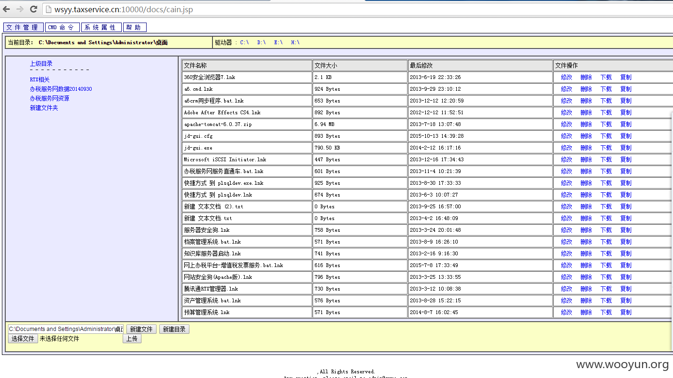Go up via 上级目录 link
The width and height of the screenshot is (673, 378).
[41, 63]
